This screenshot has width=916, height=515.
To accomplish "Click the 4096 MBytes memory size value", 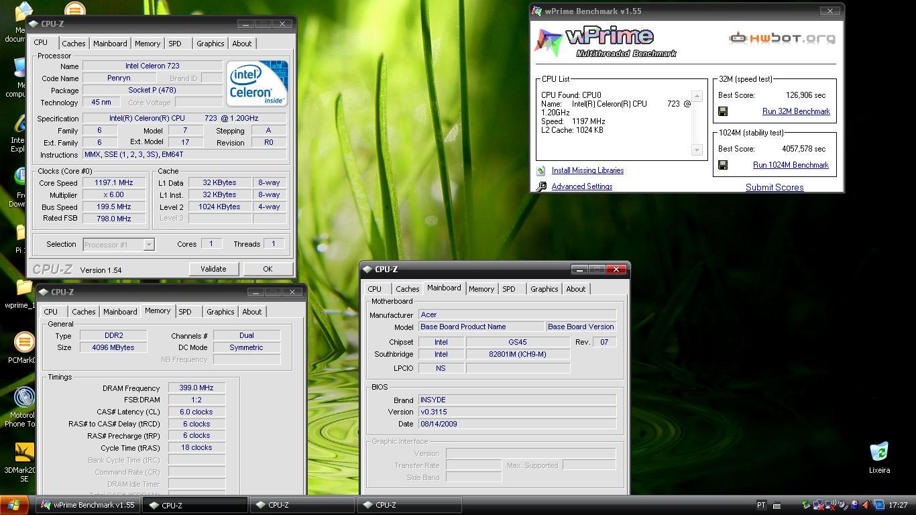I will [113, 347].
